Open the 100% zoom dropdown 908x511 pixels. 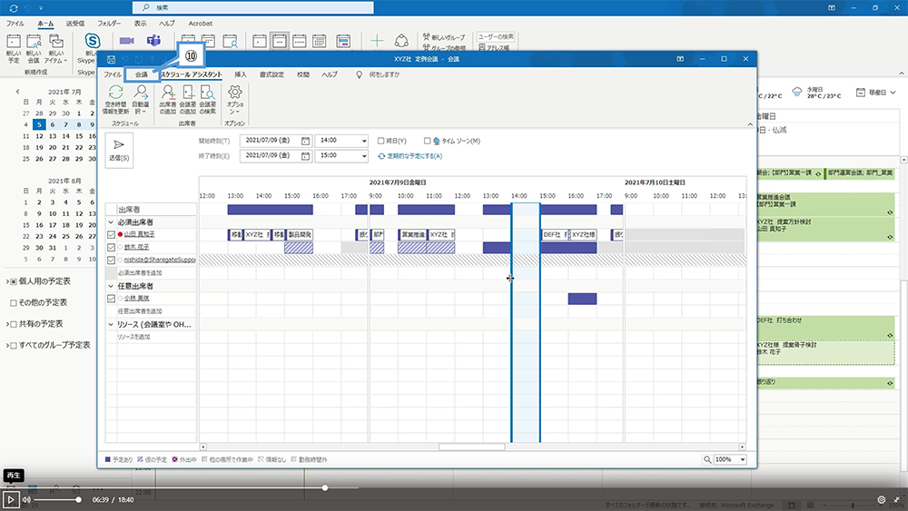click(743, 459)
